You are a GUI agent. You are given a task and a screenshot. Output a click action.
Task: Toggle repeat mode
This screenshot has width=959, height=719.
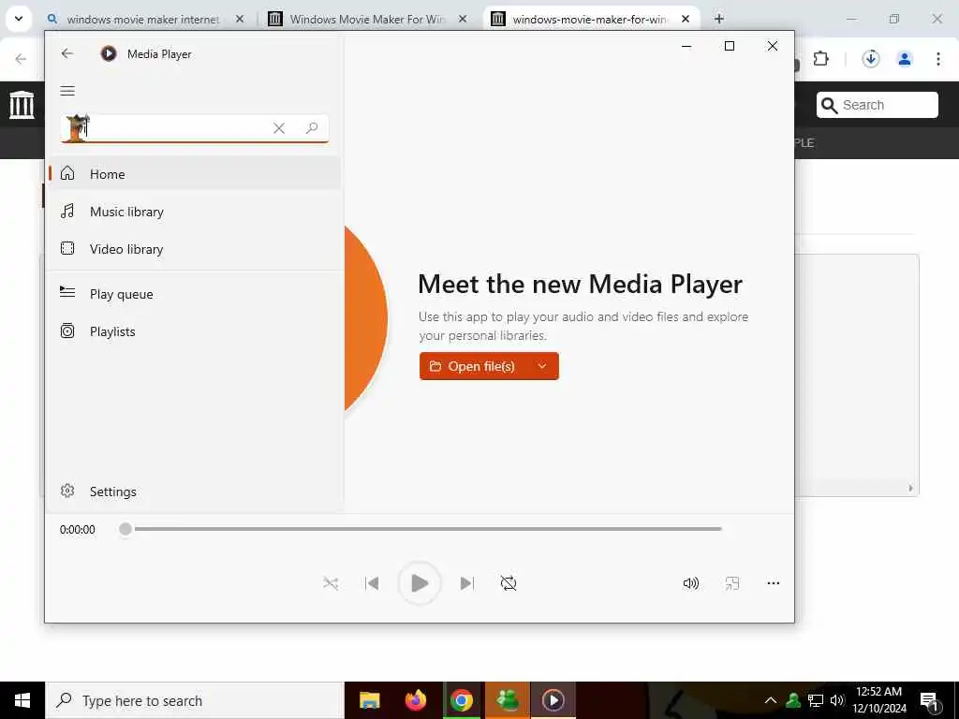point(509,583)
